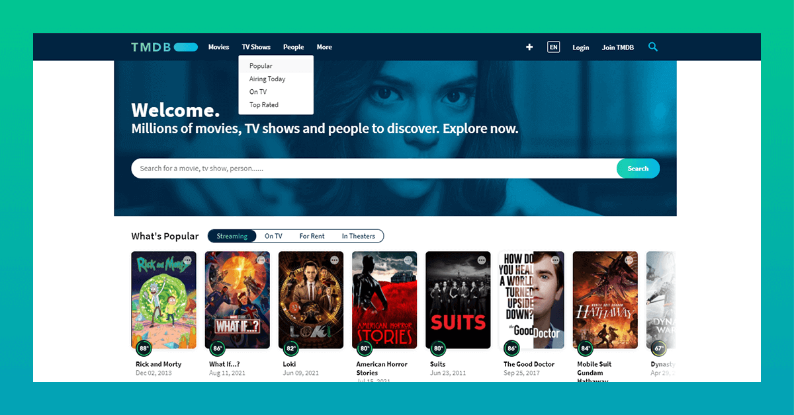Open the plus add-new icon
Viewport: 794px width, 415px height.
(x=529, y=47)
